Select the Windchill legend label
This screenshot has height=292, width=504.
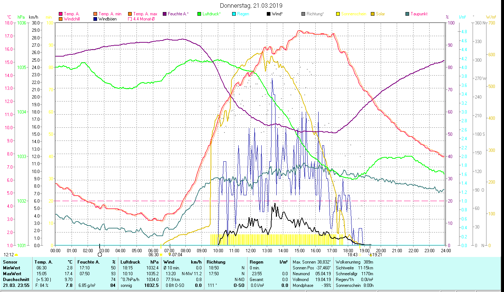click(72, 19)
